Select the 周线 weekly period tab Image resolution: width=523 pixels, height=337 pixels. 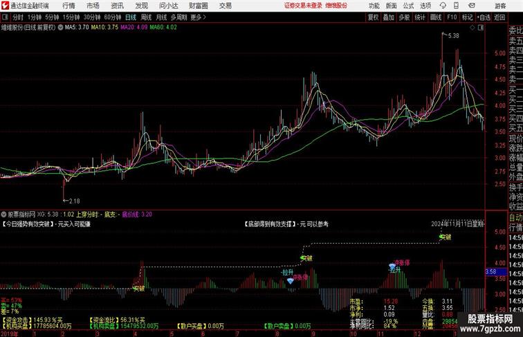click(146, 17)
